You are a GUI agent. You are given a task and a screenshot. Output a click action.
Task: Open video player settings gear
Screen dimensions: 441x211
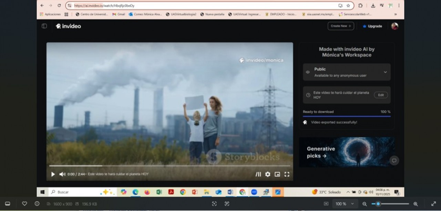click(x=268, y=174)
